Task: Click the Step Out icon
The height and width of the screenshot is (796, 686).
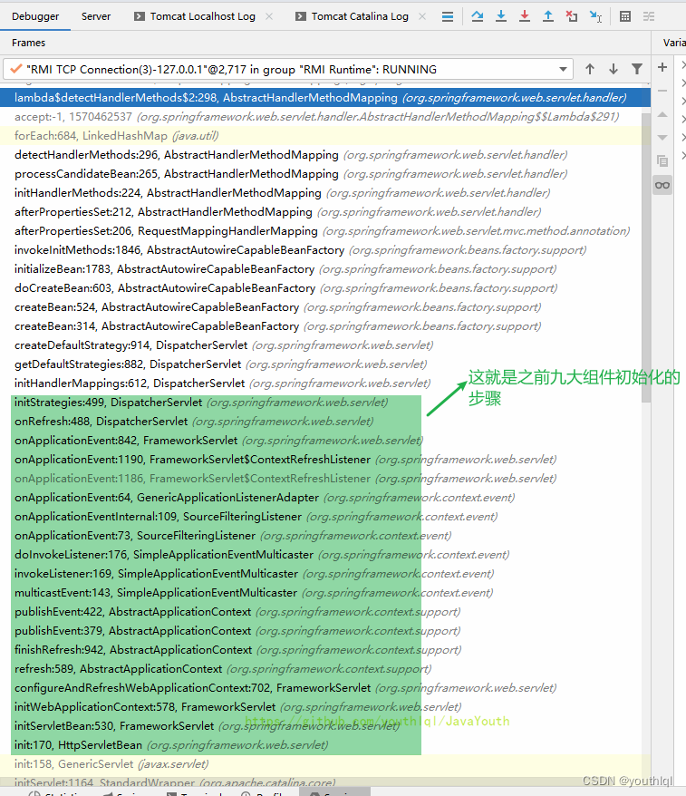Action: click(548, 16)
